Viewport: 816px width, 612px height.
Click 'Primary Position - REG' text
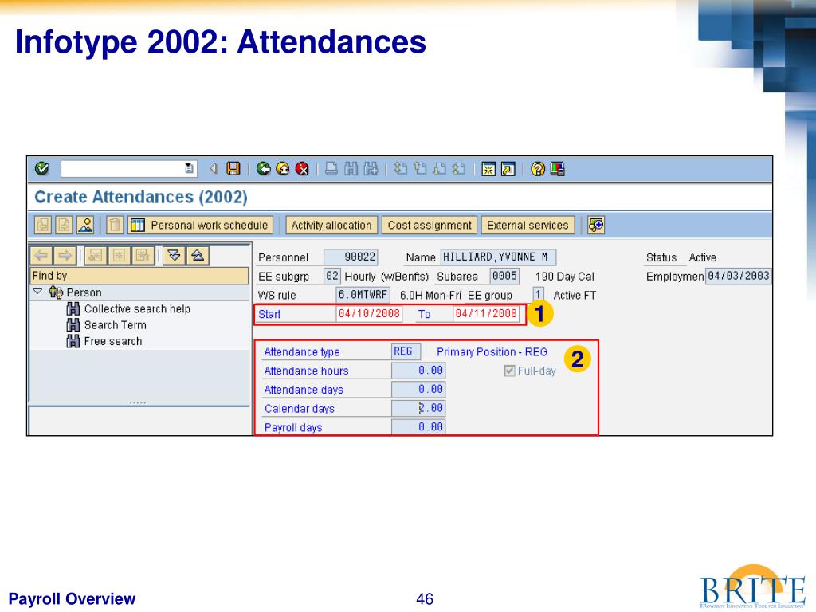[492, 351]
